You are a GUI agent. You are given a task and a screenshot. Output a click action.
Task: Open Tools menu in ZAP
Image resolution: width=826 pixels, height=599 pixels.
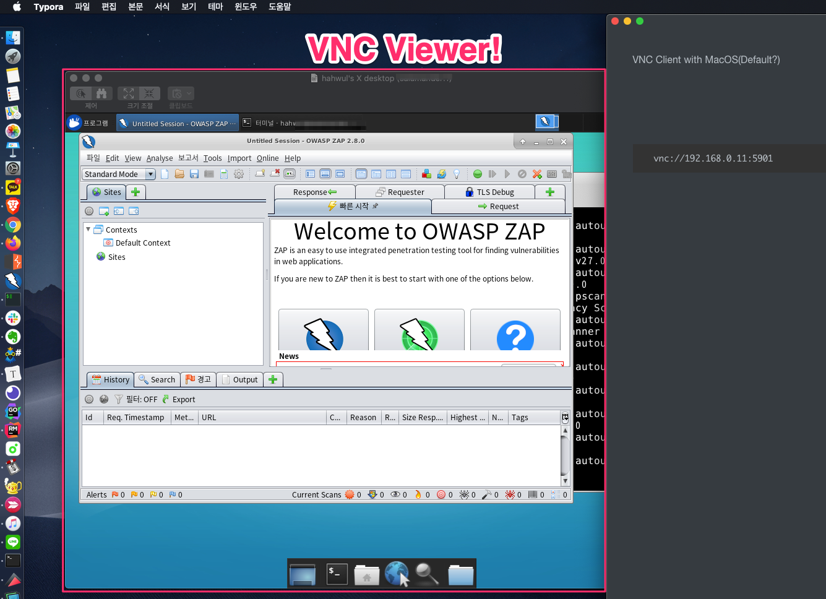tap(212, 158)
